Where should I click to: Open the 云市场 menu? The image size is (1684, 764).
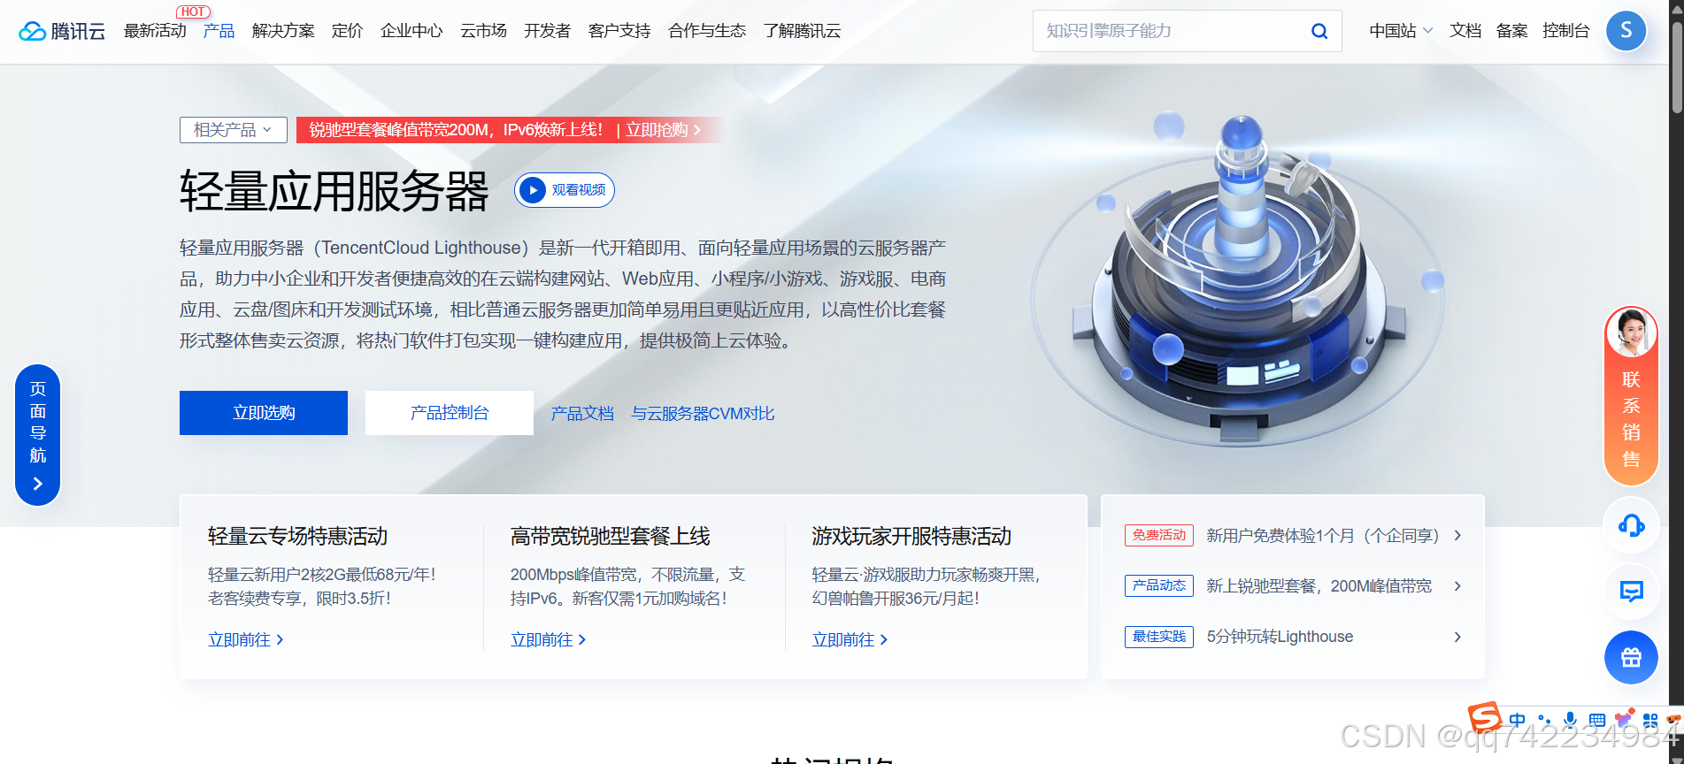pyautogui.click(x=483, y=31)
